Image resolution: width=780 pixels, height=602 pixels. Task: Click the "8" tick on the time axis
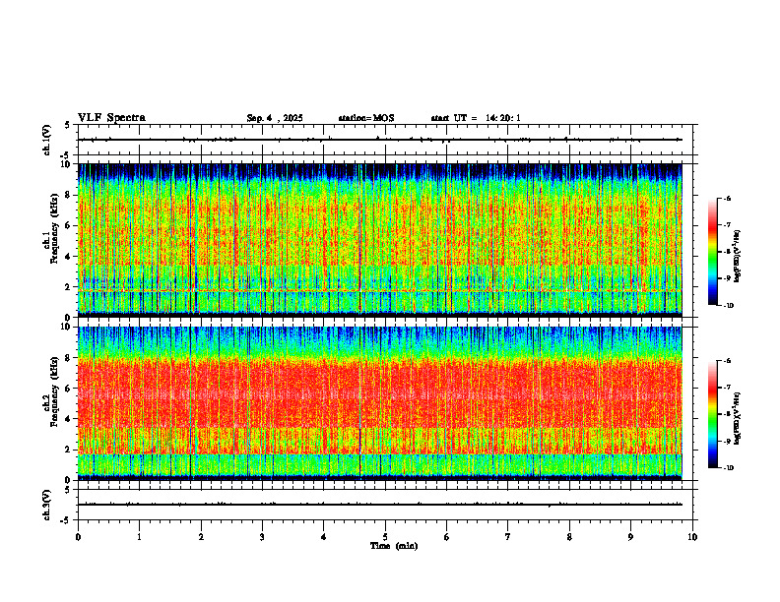coord(569,537)
